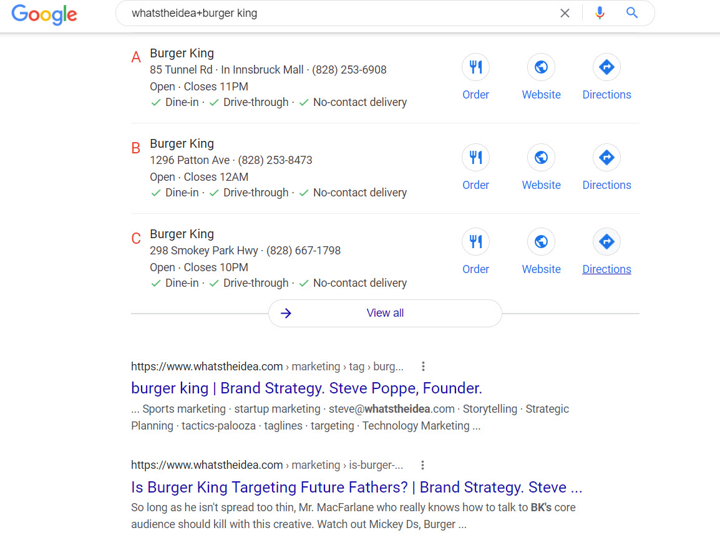Viewport: 720px width, 553px height.
Task: Click the blue magnifier search icon
Action: [x=632, y=13]
